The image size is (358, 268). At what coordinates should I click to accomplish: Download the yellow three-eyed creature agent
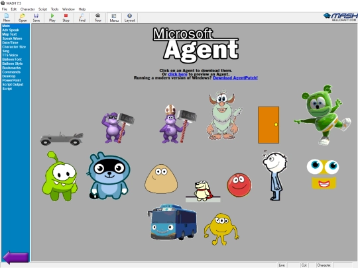coord(221,229)
